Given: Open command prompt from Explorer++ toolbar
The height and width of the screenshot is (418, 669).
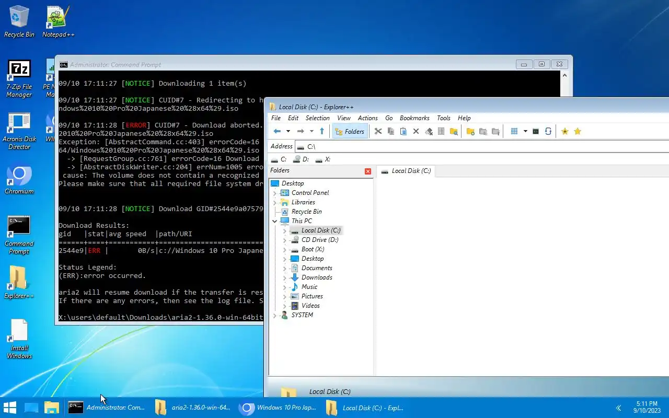Looking at the screenshot, I should (x=536, y=131).
